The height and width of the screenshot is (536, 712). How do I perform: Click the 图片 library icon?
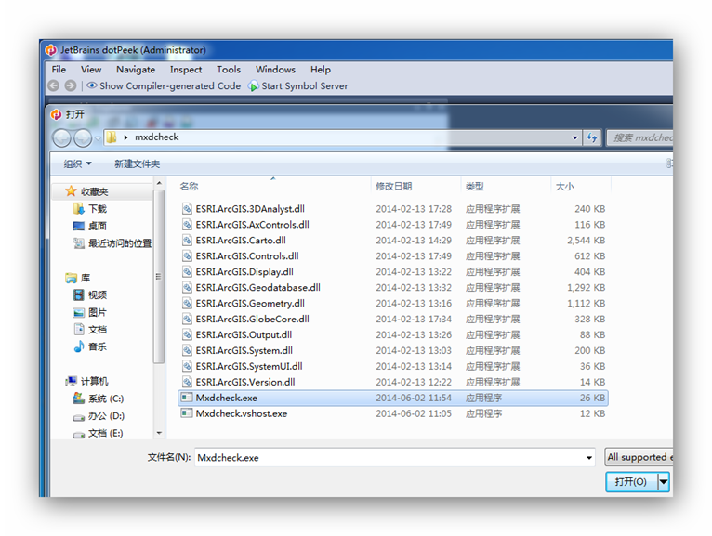point(79,312)
